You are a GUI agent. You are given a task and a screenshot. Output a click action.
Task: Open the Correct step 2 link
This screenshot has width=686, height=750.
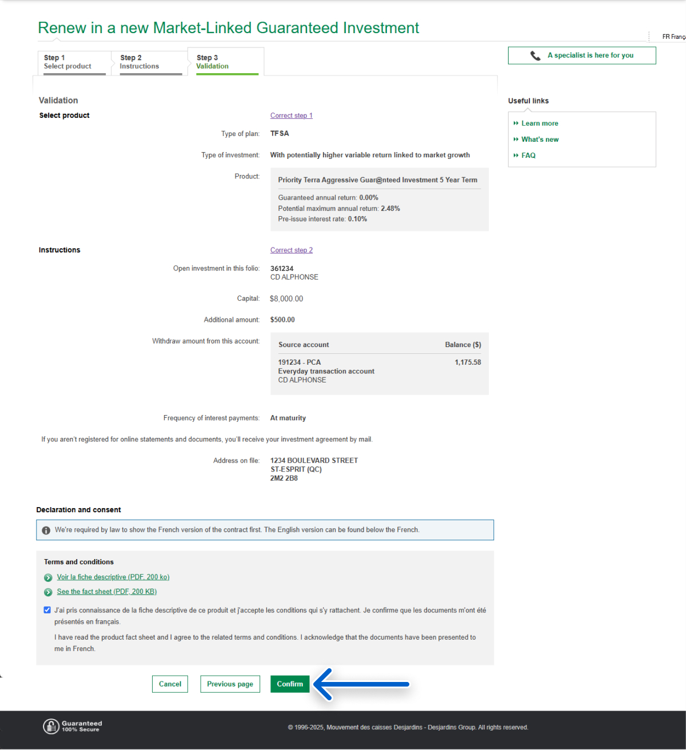pyautogui.click(x=291, y=250)
